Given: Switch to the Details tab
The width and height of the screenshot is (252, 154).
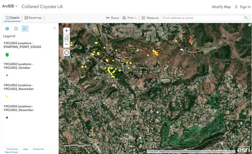Looking at the screenshot, I should pos(13,18).
